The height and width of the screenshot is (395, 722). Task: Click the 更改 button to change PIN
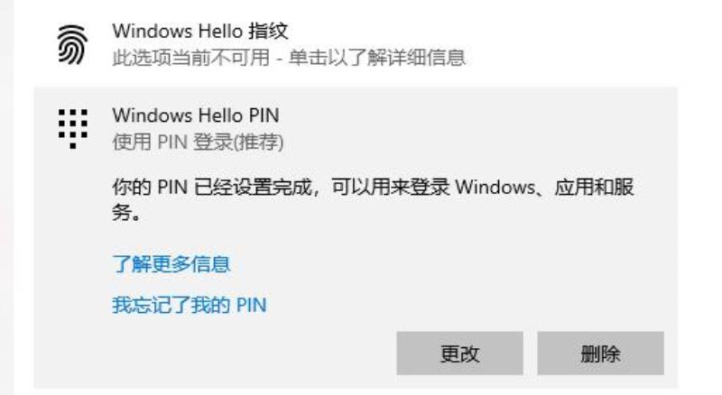[459, 354]
